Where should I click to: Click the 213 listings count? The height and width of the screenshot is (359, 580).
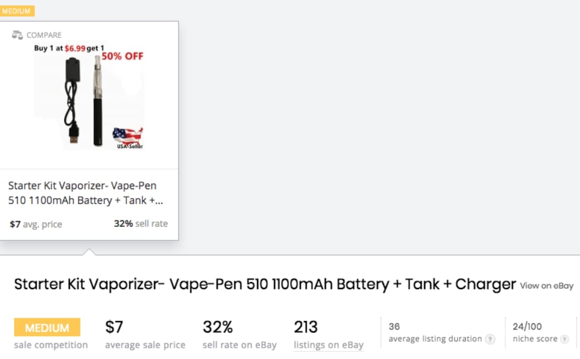(305, 327)
